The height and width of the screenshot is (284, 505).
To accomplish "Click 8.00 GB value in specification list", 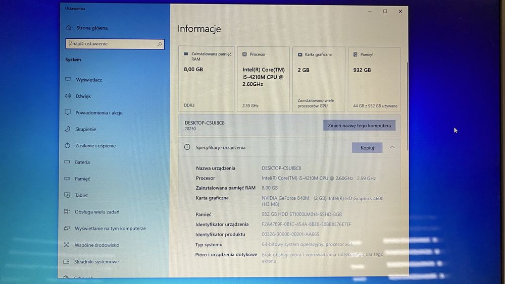I will 270,188.
